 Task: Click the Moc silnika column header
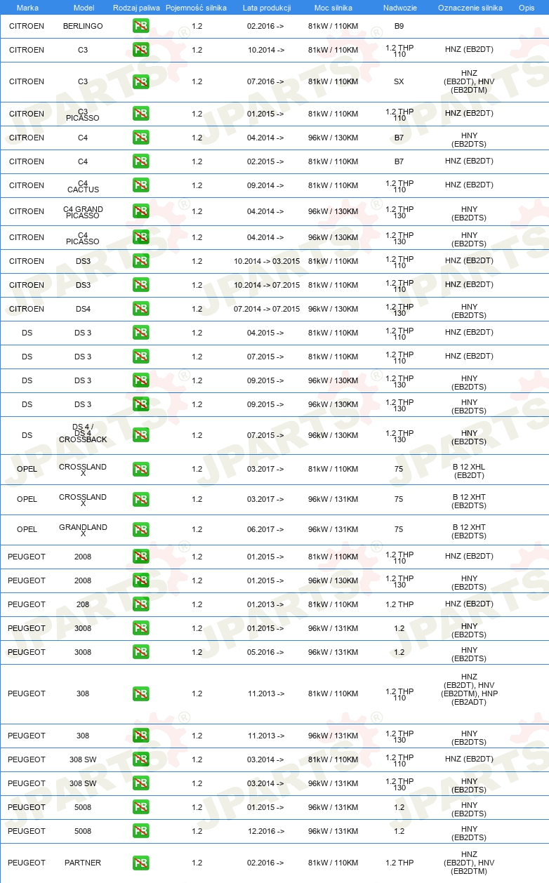click(x=333, y=8)
